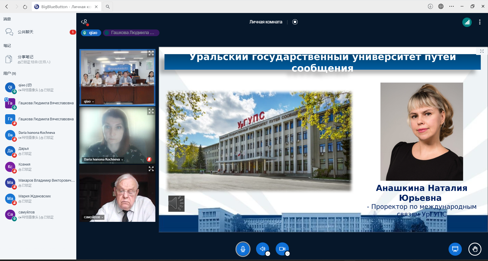Expand Daria Kochneva webcam to fullscreen
The width and height of the screenshot is (488, 261).
pyautogui.click(x=151, y=111)
